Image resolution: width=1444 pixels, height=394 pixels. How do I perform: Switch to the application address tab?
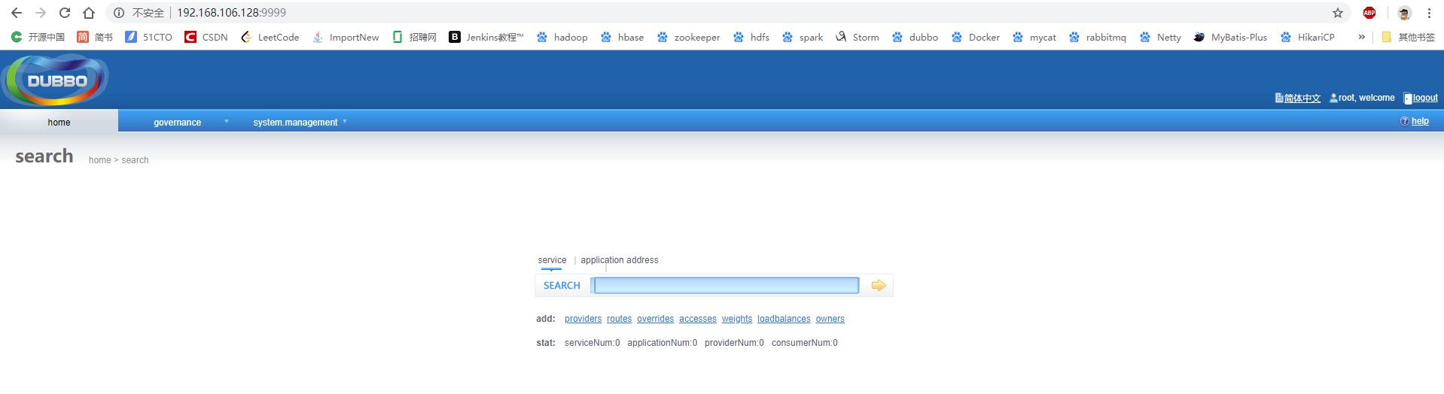(619, 260)
